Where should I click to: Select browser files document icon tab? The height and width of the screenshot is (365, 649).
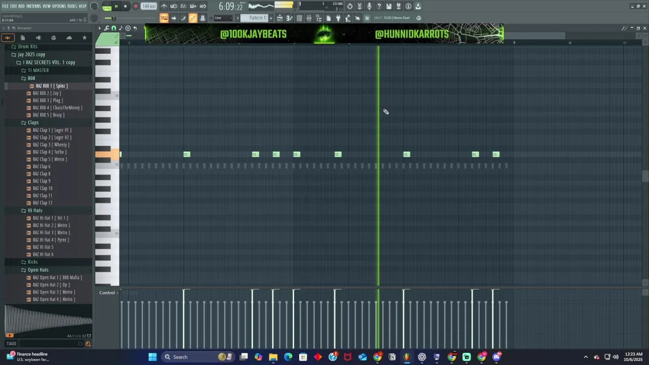(x=23, y=38)
